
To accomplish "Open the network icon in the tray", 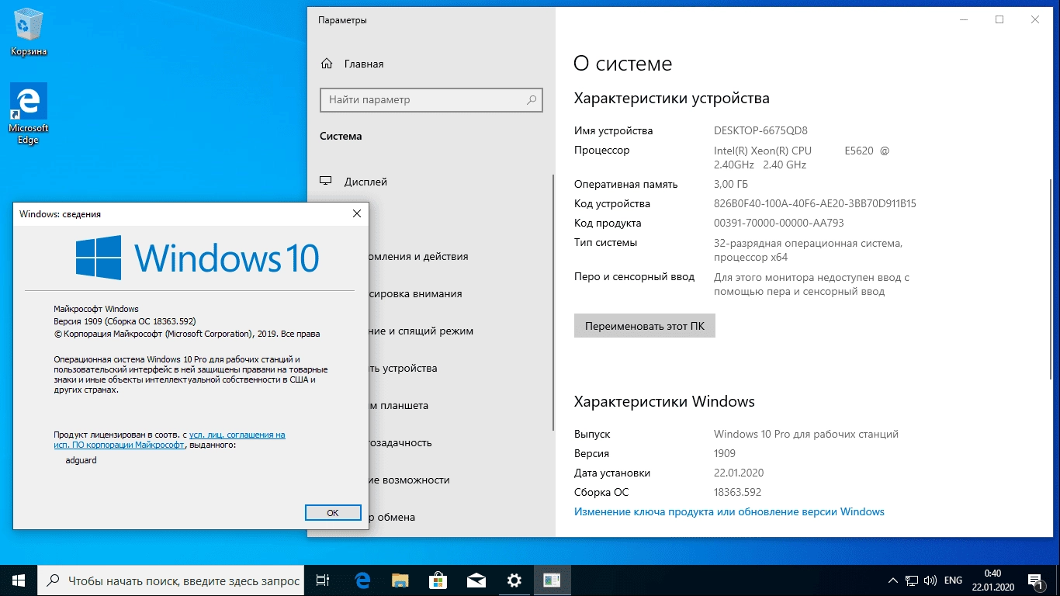I will point(912,580).
